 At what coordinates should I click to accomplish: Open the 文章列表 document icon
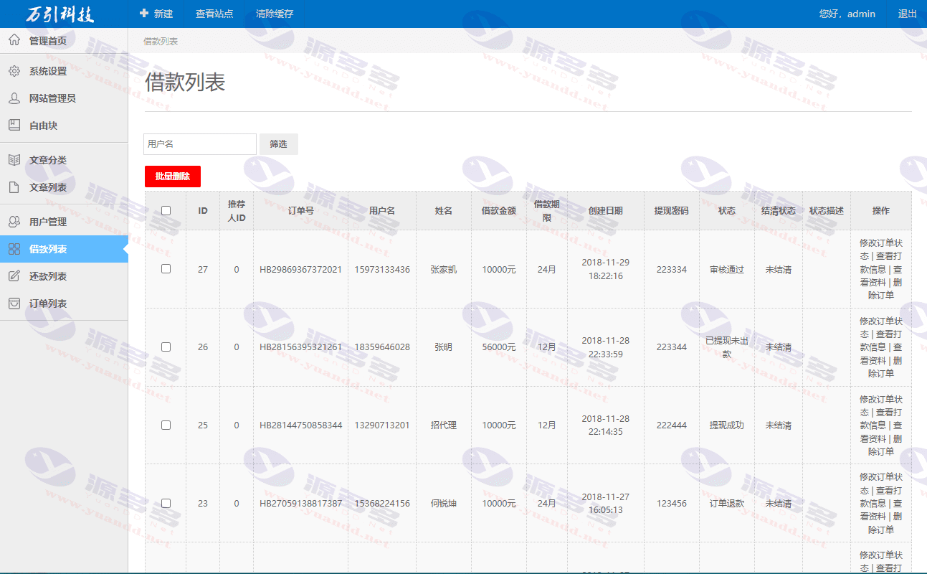(14, 187)
